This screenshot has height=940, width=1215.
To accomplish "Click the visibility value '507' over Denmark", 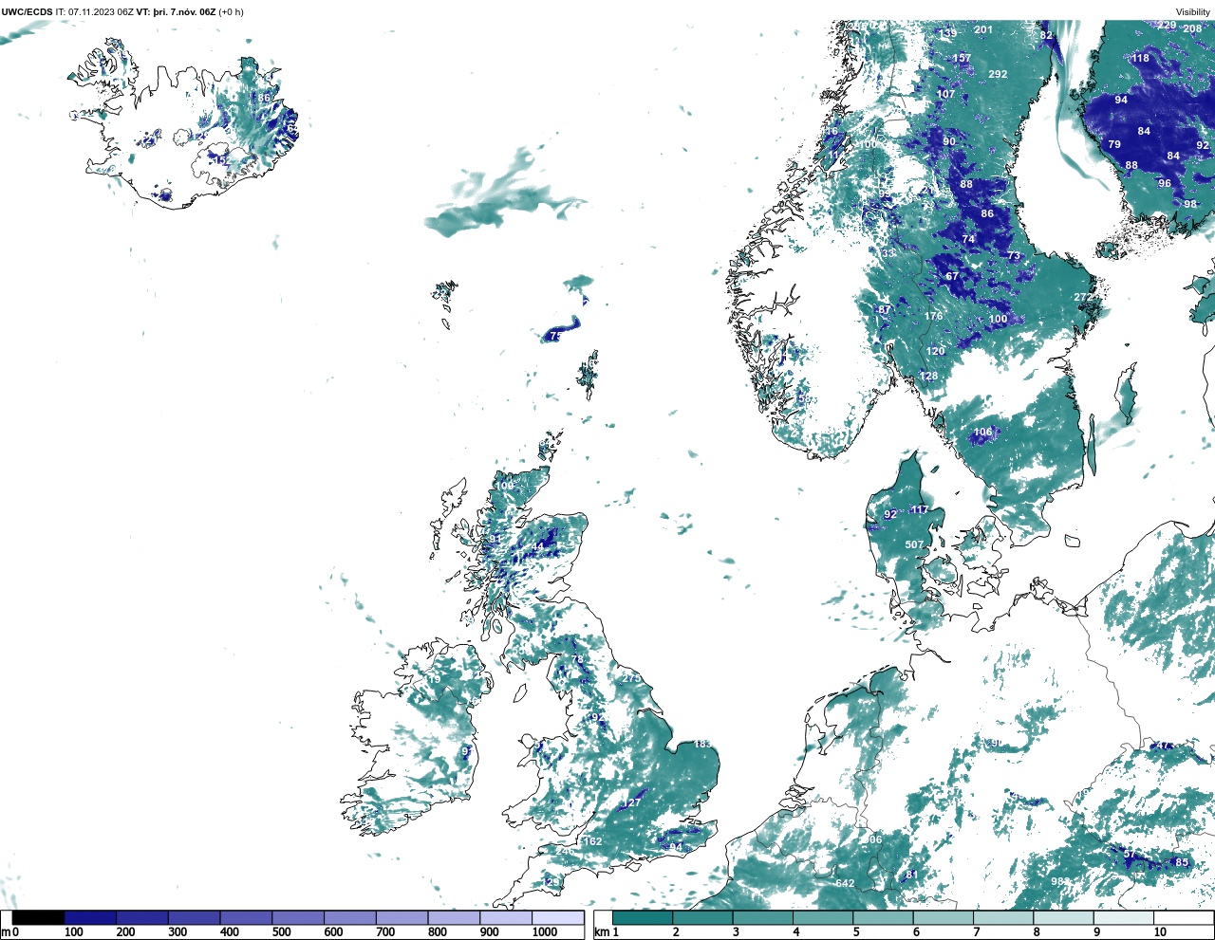I will [914, 544].
